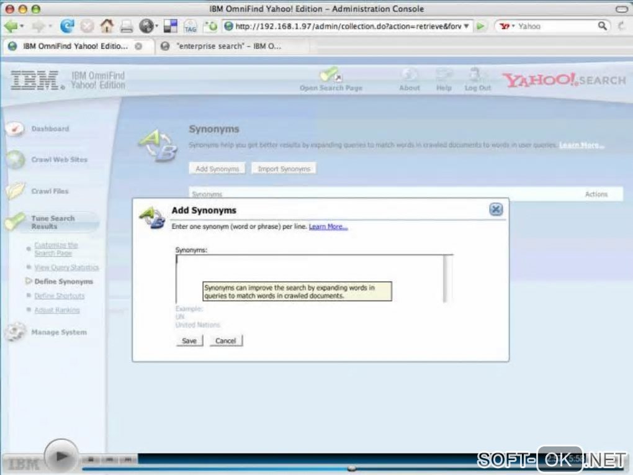Image resolution: width=633 pixels, height=475 pixels.
Task: Open the back button history dropdown
Action: pos(22,26)
